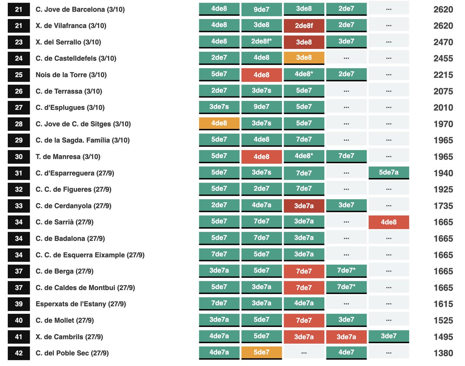Viewport: 465px width, 366px height.
Task: Click the 3de7s cell in C. d'Esplugues row
Action: pos(219,108)
